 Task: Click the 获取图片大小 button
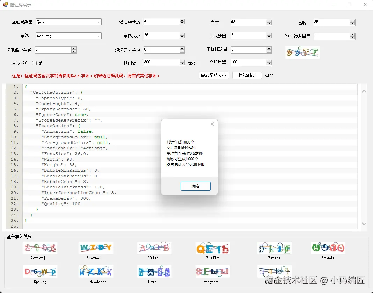(x=214, y=76)
